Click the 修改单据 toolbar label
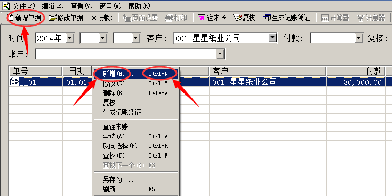Screen dimensions: 392x196 [70, 18]
